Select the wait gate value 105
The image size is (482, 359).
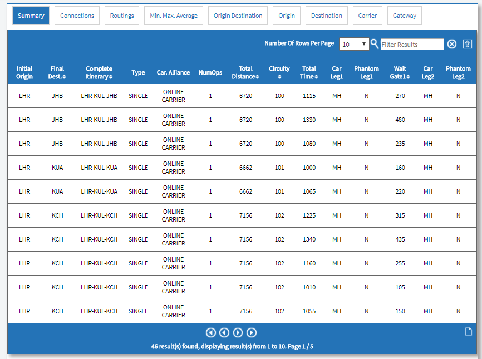pos(400,287)
